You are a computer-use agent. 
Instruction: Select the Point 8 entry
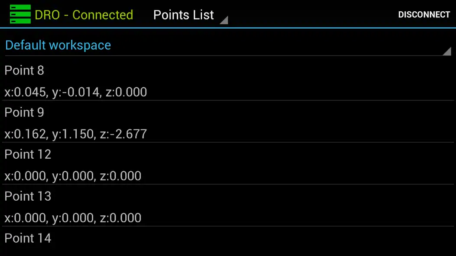click(228, 80)
